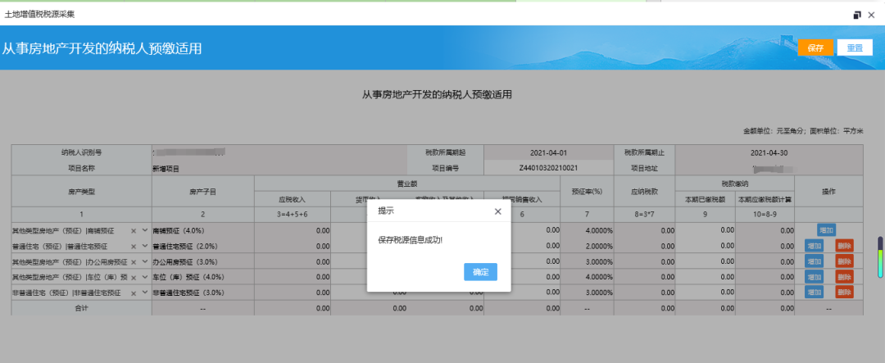885x363 pixels.
Task: Clear the 非普通住宅预征 property type selection
Action: [x=134, y=293]
